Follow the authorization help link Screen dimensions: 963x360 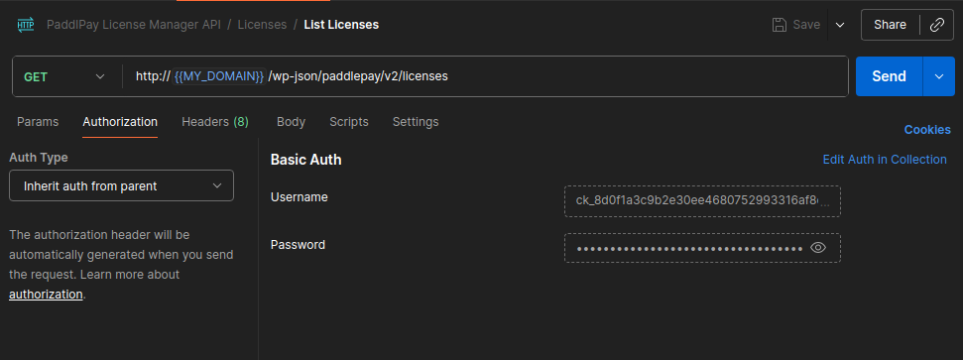(x=46, y=295)
